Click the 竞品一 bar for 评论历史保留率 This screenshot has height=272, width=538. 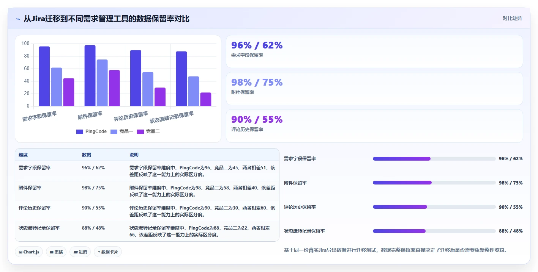148,89
